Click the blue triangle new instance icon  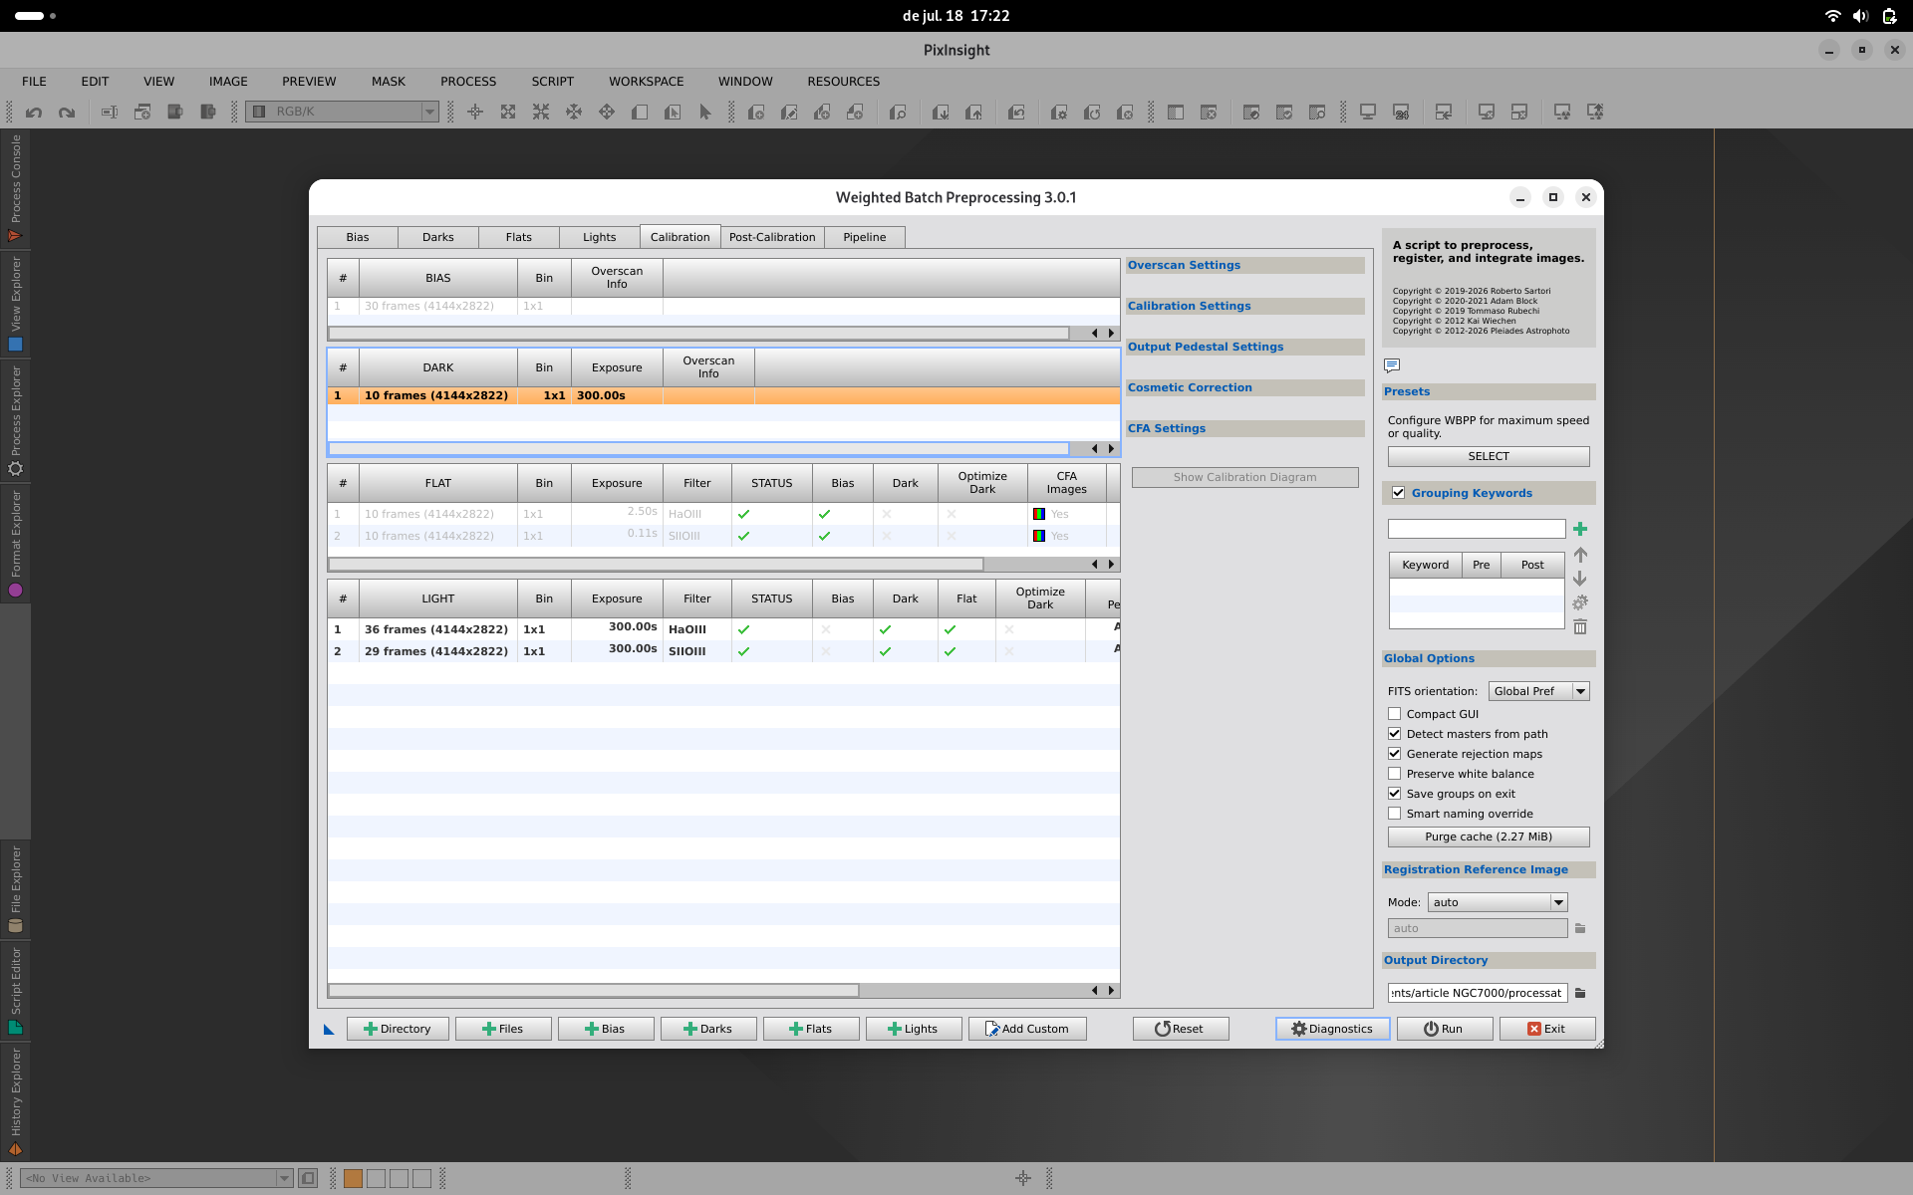coord(329,1029)
